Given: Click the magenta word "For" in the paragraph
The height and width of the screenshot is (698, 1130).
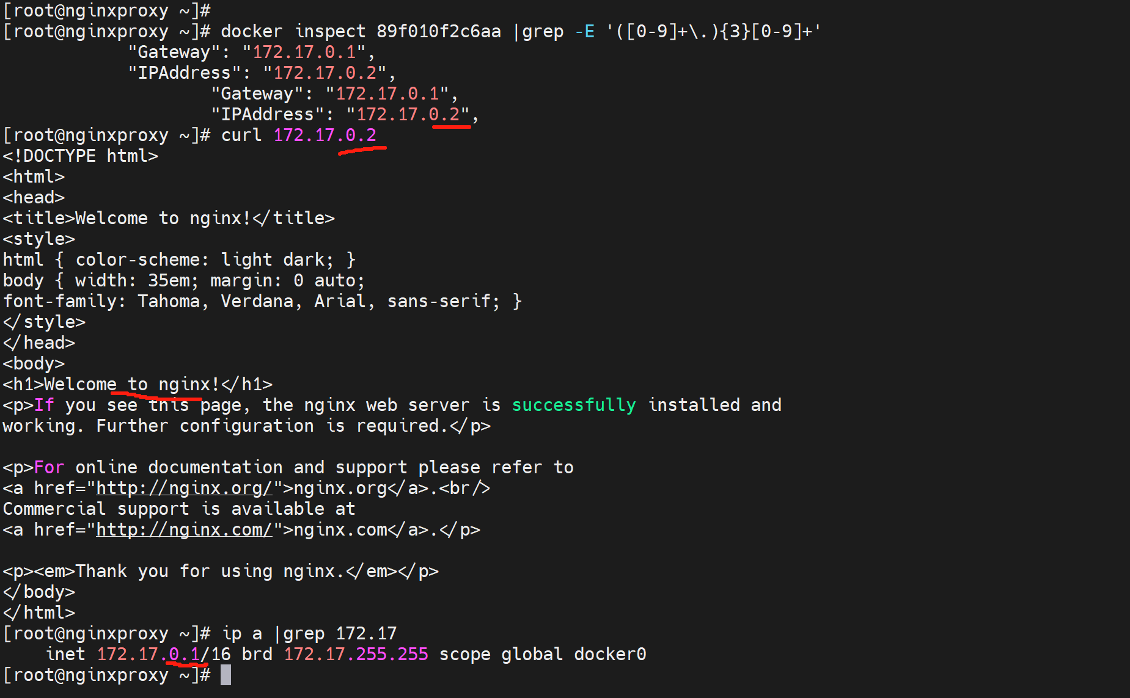Looking at the screenshot, I should 49,468.
